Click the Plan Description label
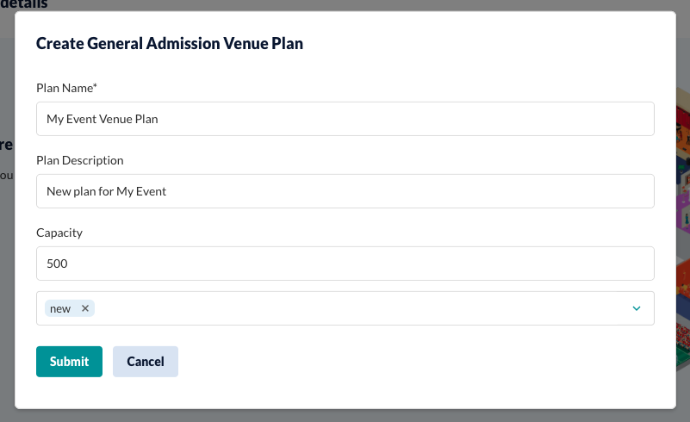690x422 pixels. pyautogui.click(x=79, y=160)
